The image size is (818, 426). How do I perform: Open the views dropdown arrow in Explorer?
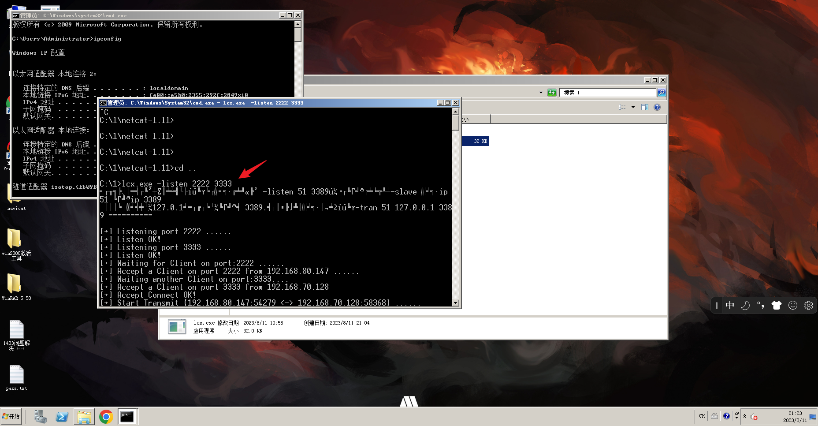click(x=633, y=107)
